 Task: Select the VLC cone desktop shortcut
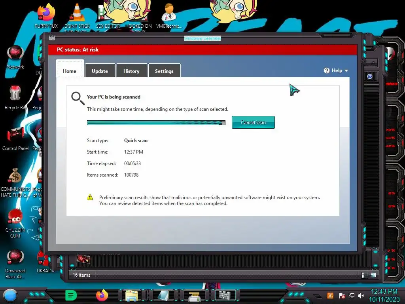(x=77, y=16)
